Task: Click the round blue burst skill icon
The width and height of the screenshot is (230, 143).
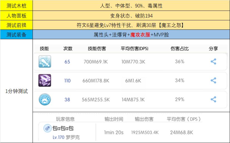Action: [x=45, y=99]
